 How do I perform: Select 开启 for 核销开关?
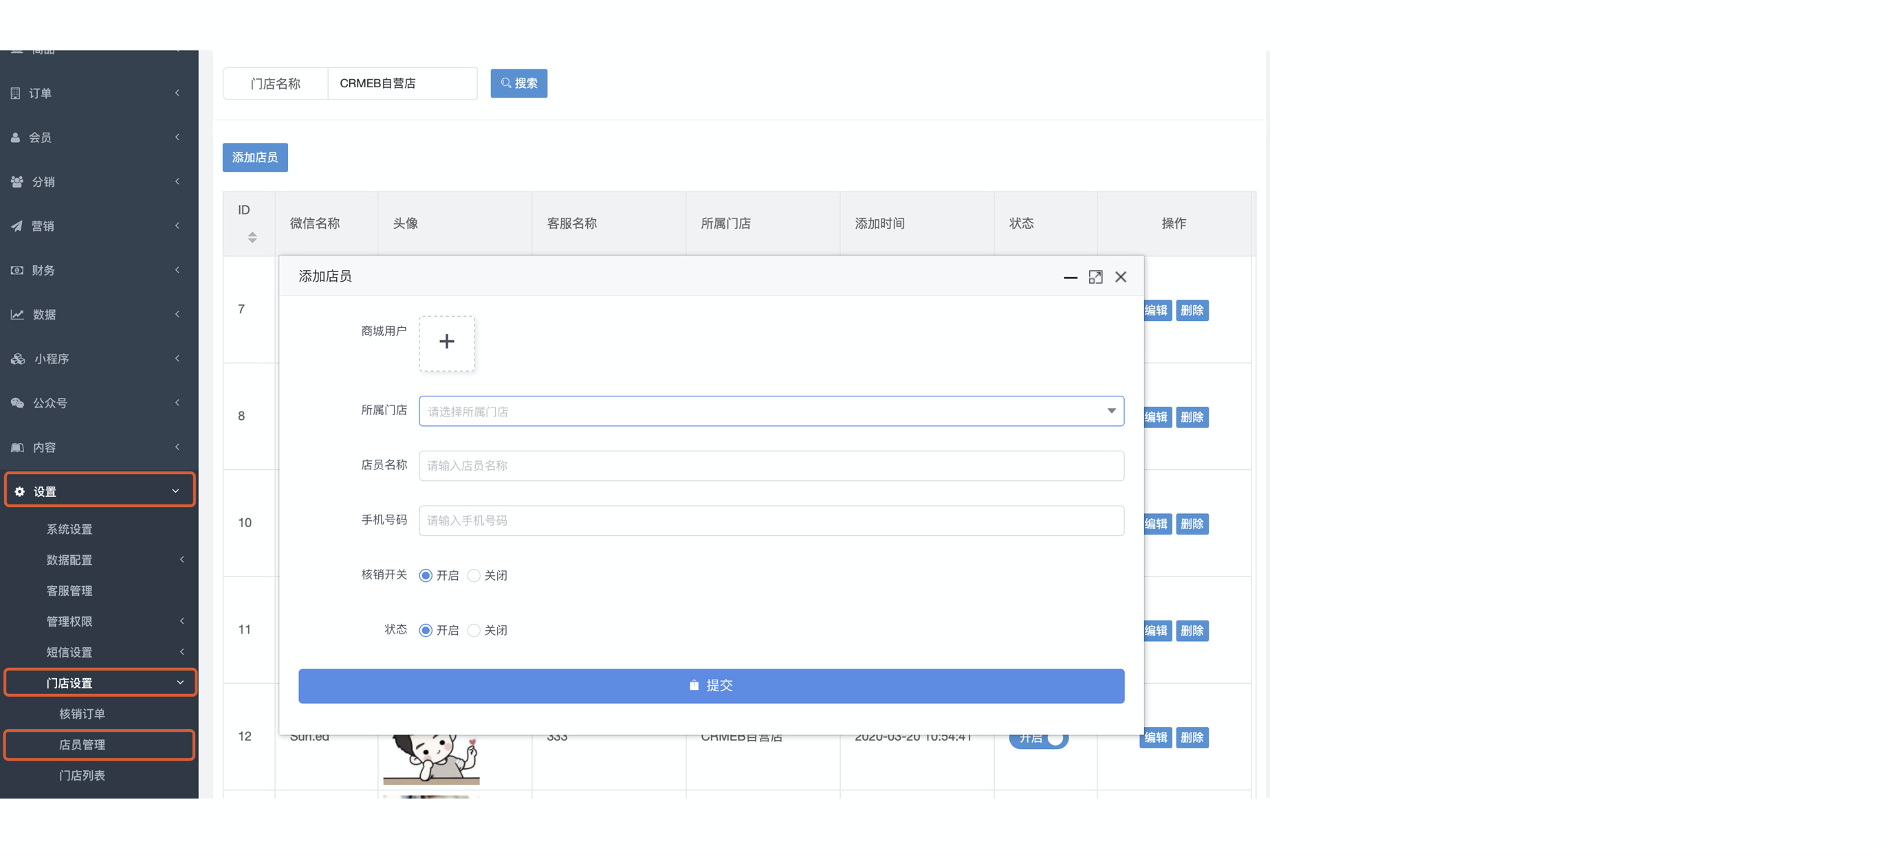point(426,576)
